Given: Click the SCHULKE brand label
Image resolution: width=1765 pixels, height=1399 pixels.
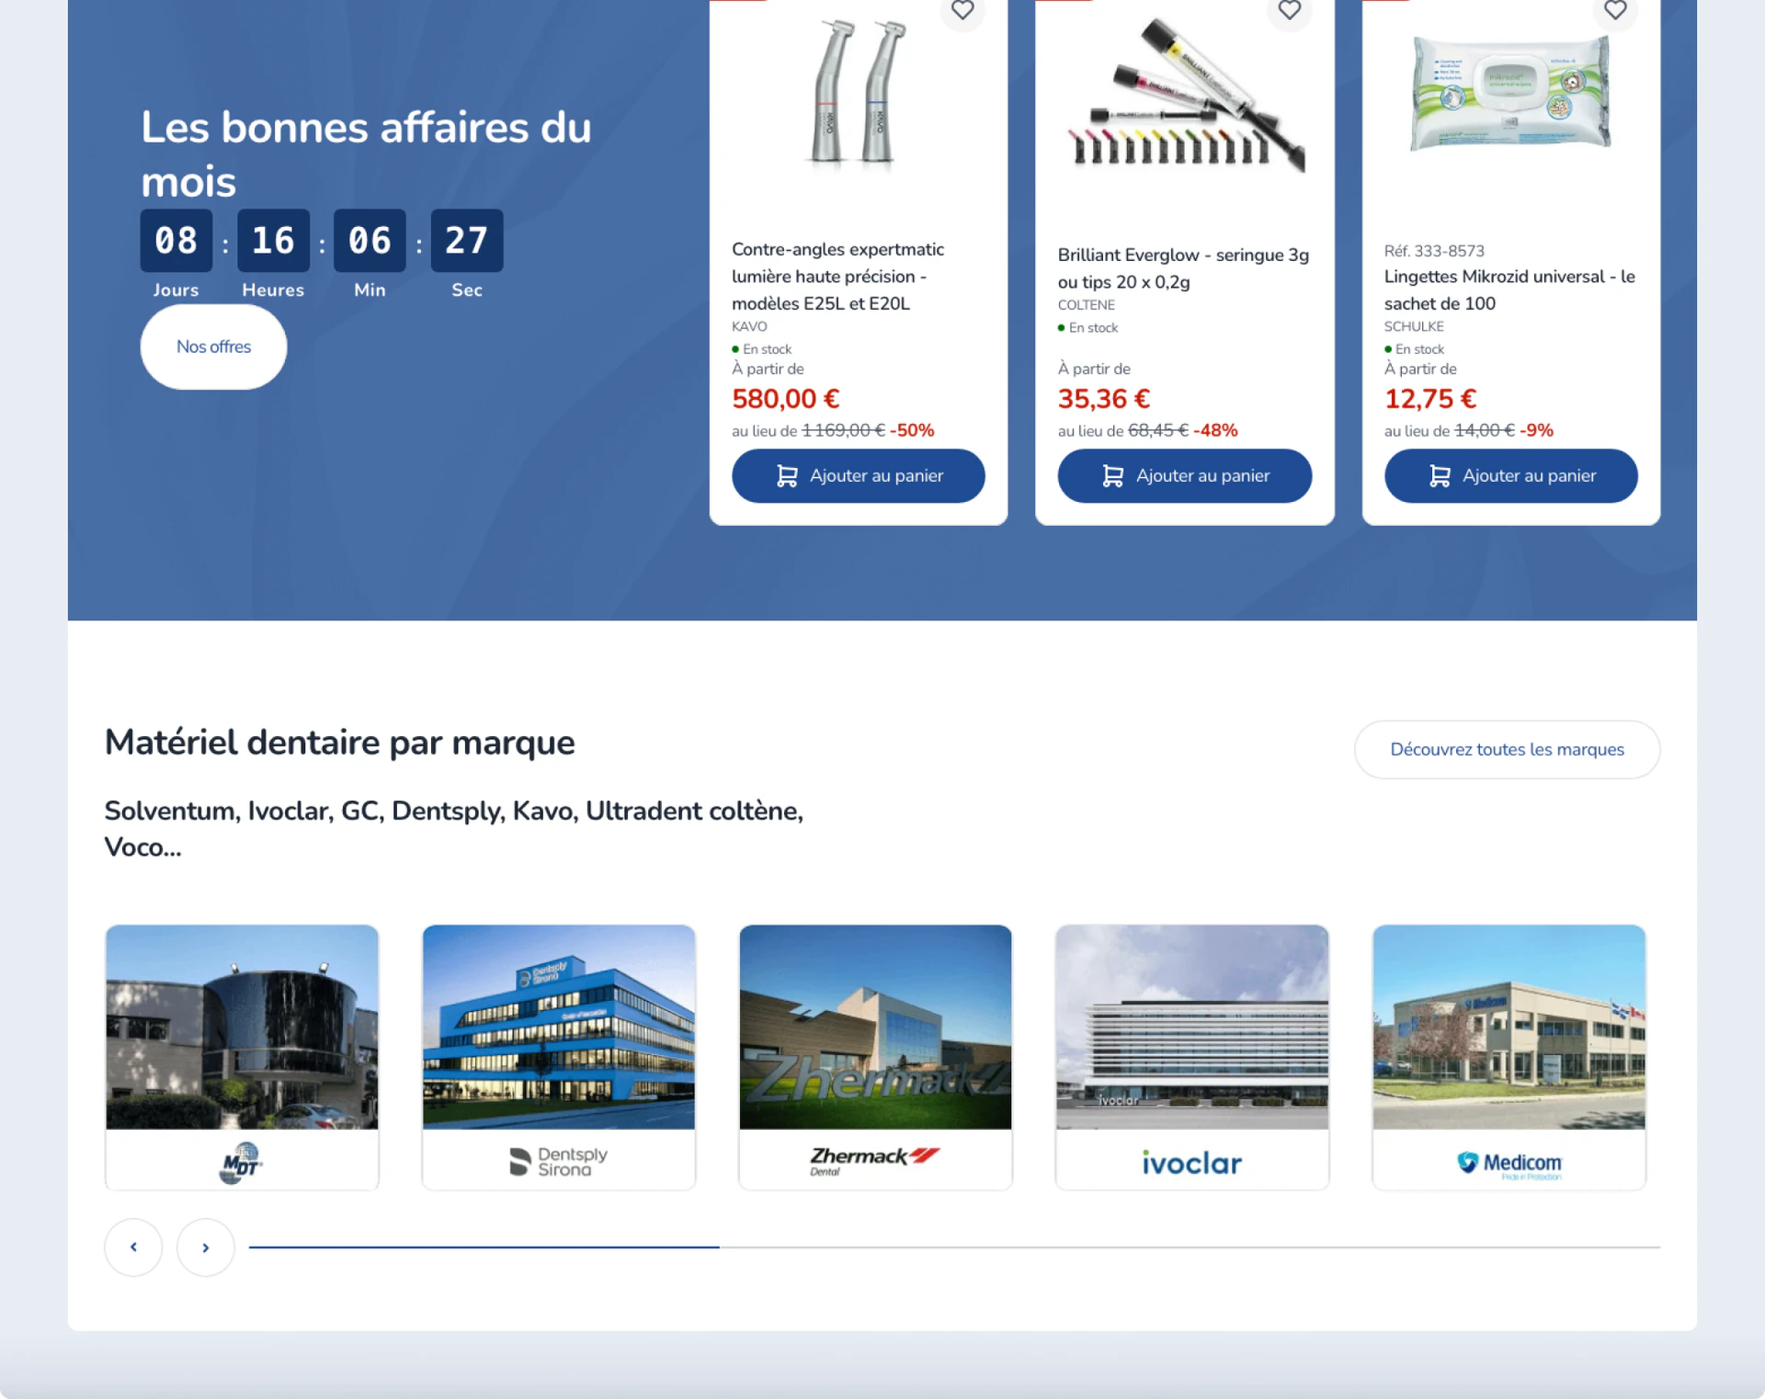Looking at the screenshot, I should point(1414,327).
